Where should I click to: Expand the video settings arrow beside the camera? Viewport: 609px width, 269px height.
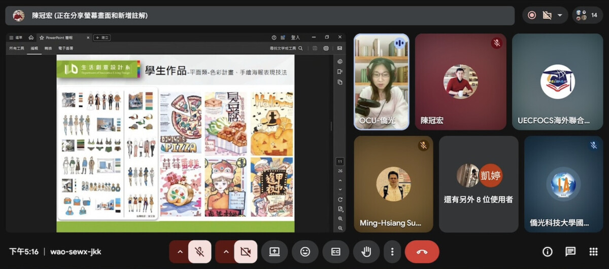pos(226,252)
